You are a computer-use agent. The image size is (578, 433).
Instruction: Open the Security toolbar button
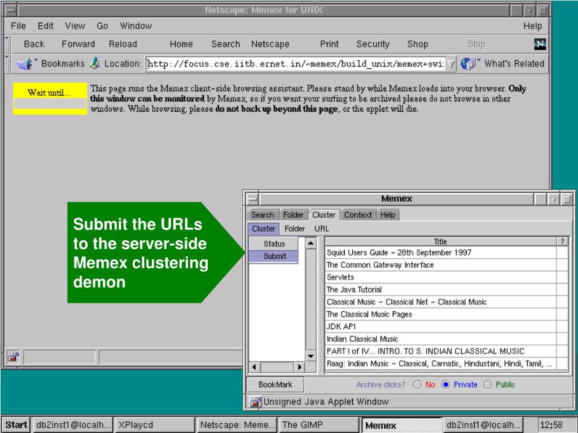tap(373, 44)
